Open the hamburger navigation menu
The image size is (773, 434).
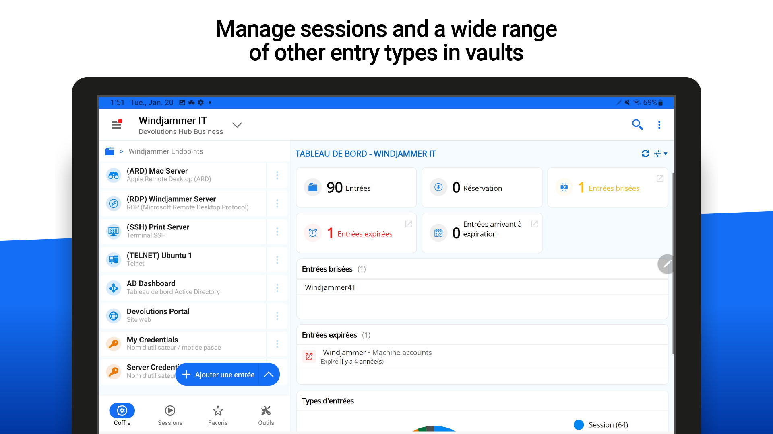pyautogui.click(x=117, y=125)
